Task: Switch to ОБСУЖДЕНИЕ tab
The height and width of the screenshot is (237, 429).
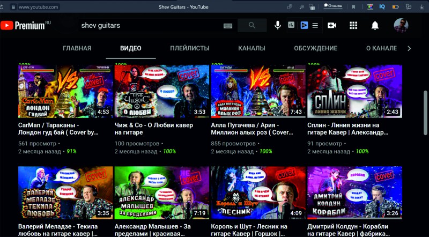Action: (316, 48)
